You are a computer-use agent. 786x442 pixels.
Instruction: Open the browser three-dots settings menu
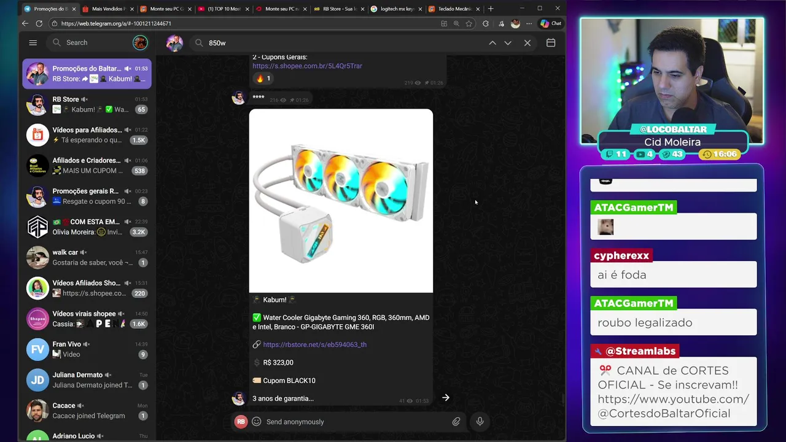529,23
